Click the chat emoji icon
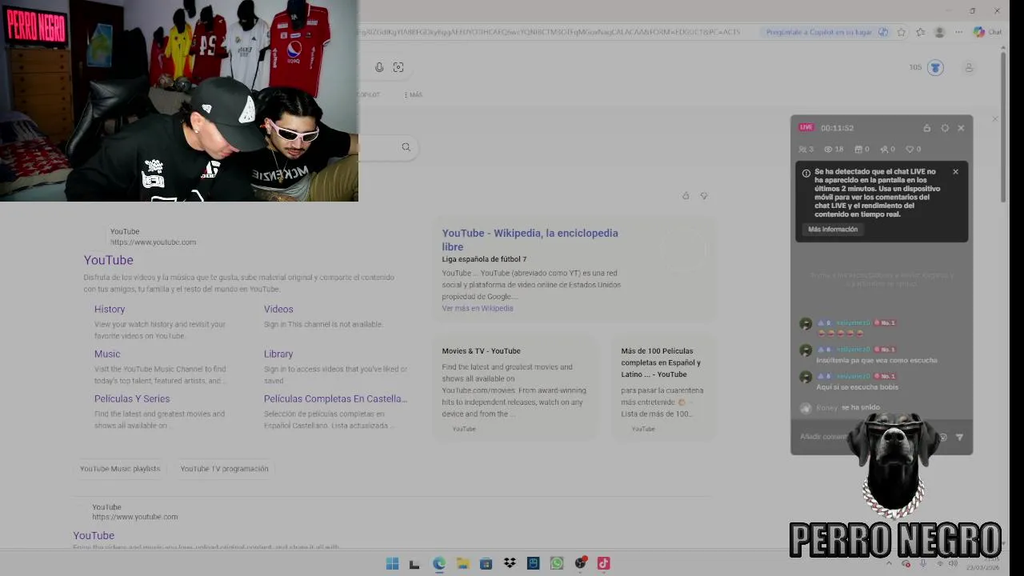The height and width of the screenshot is (576, 1024). pyautogui.click(x=942, y=437)
